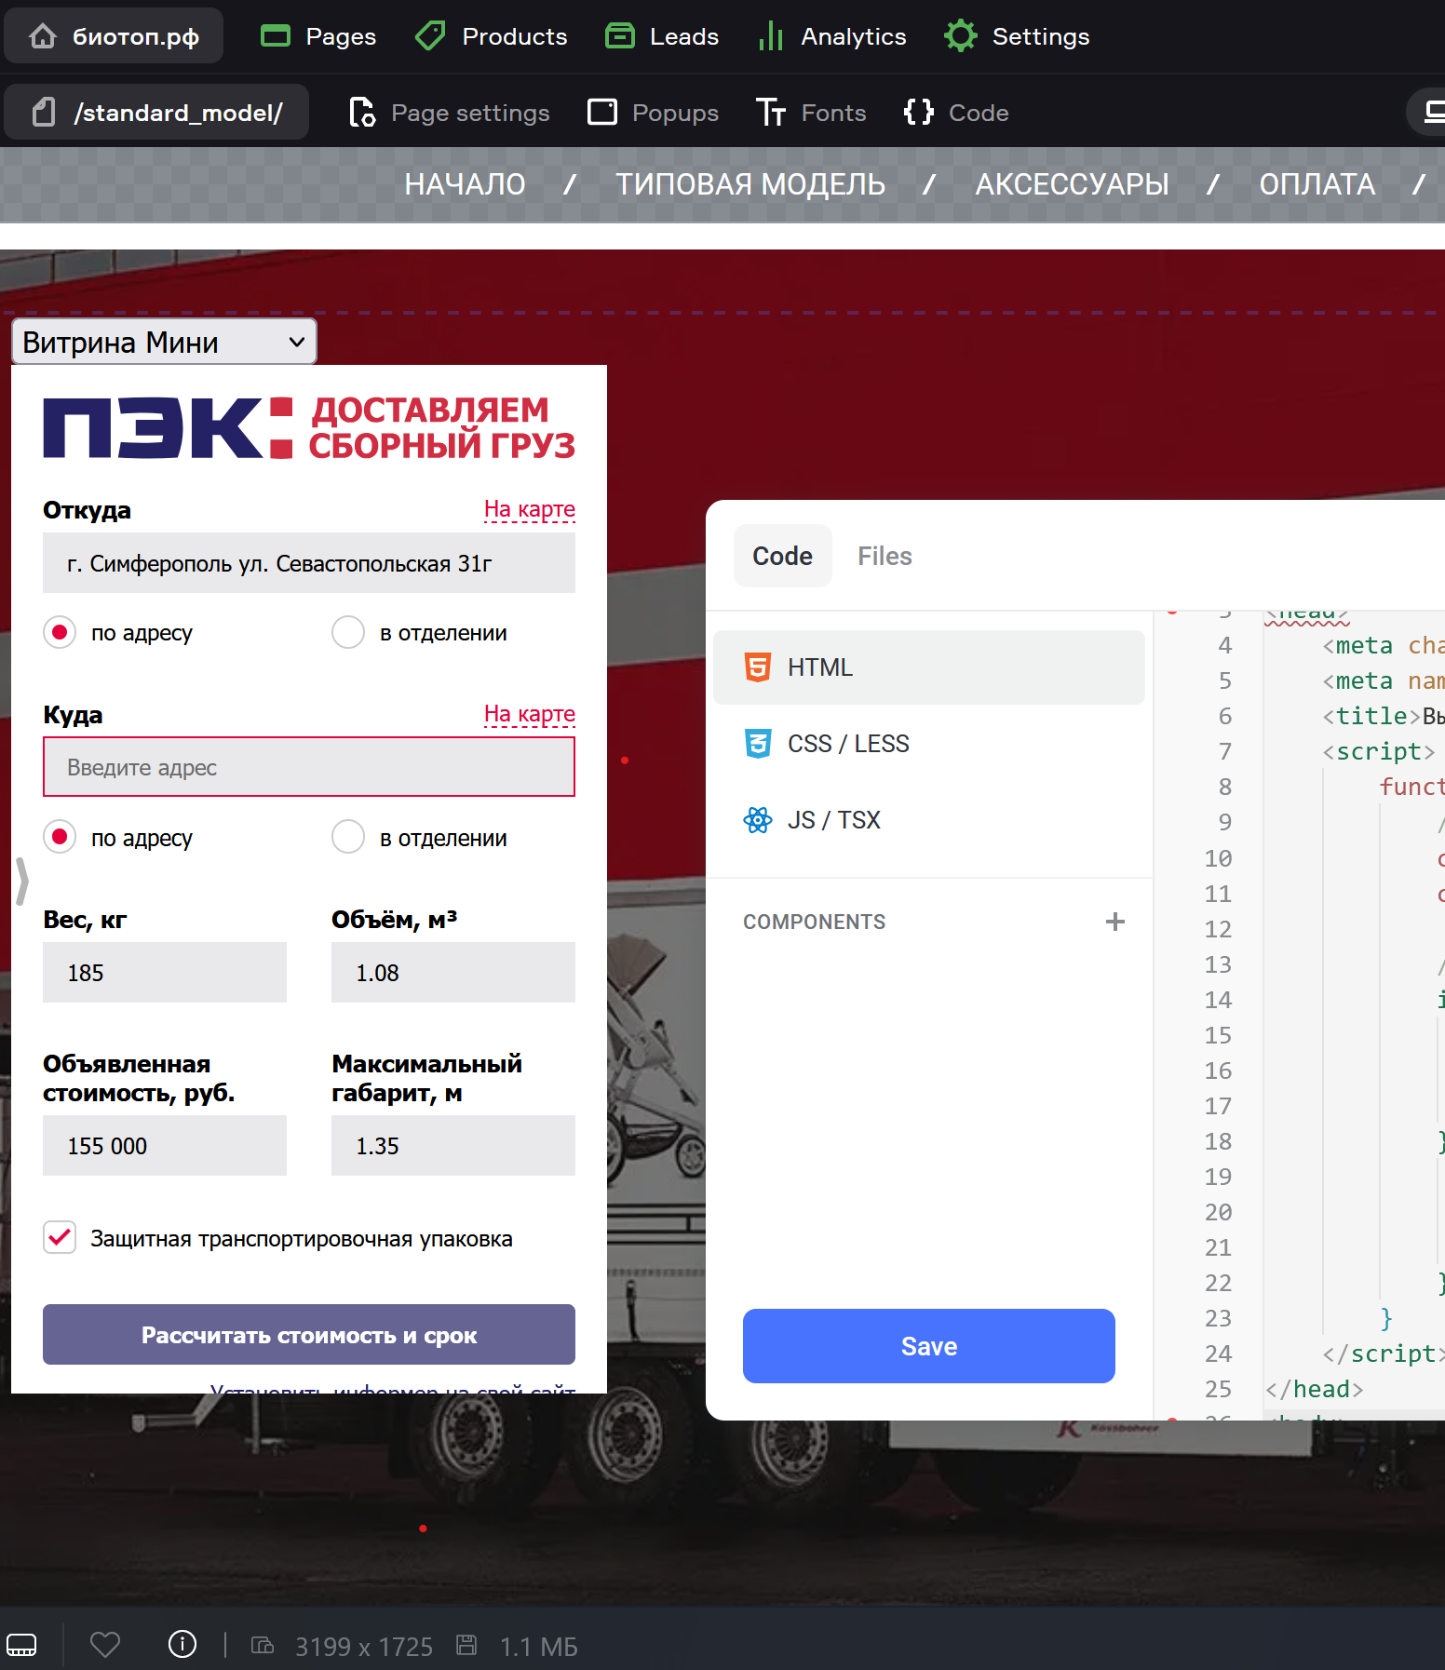
Task: Open the Leads menu
Action: click(x=662, y=36)
